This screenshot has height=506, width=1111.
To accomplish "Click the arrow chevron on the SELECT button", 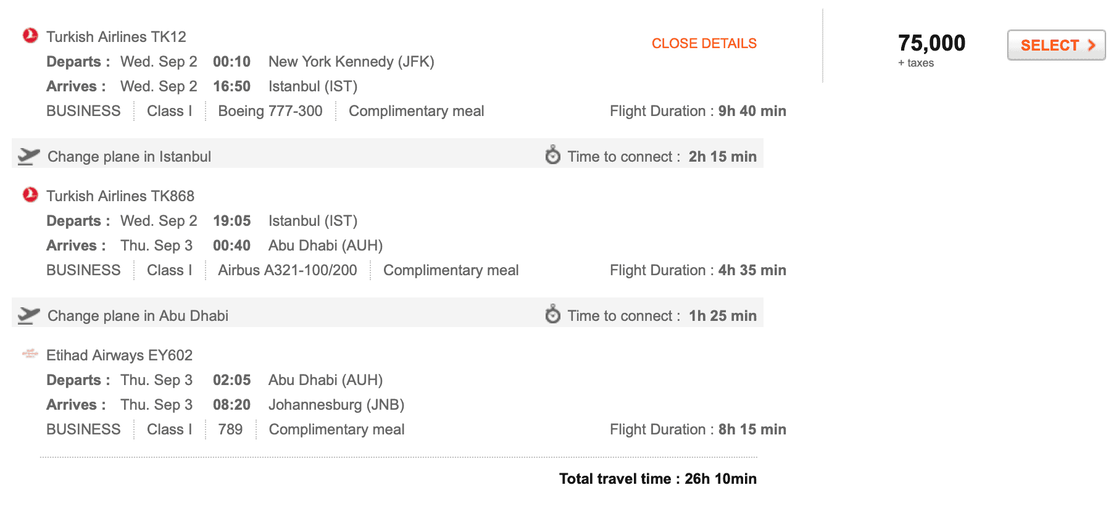I will tap(1091, 45).
